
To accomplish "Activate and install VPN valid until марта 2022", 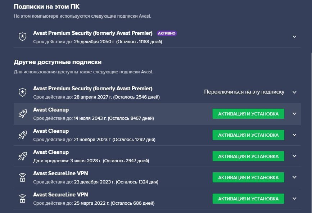I will [x=248, y=199].
